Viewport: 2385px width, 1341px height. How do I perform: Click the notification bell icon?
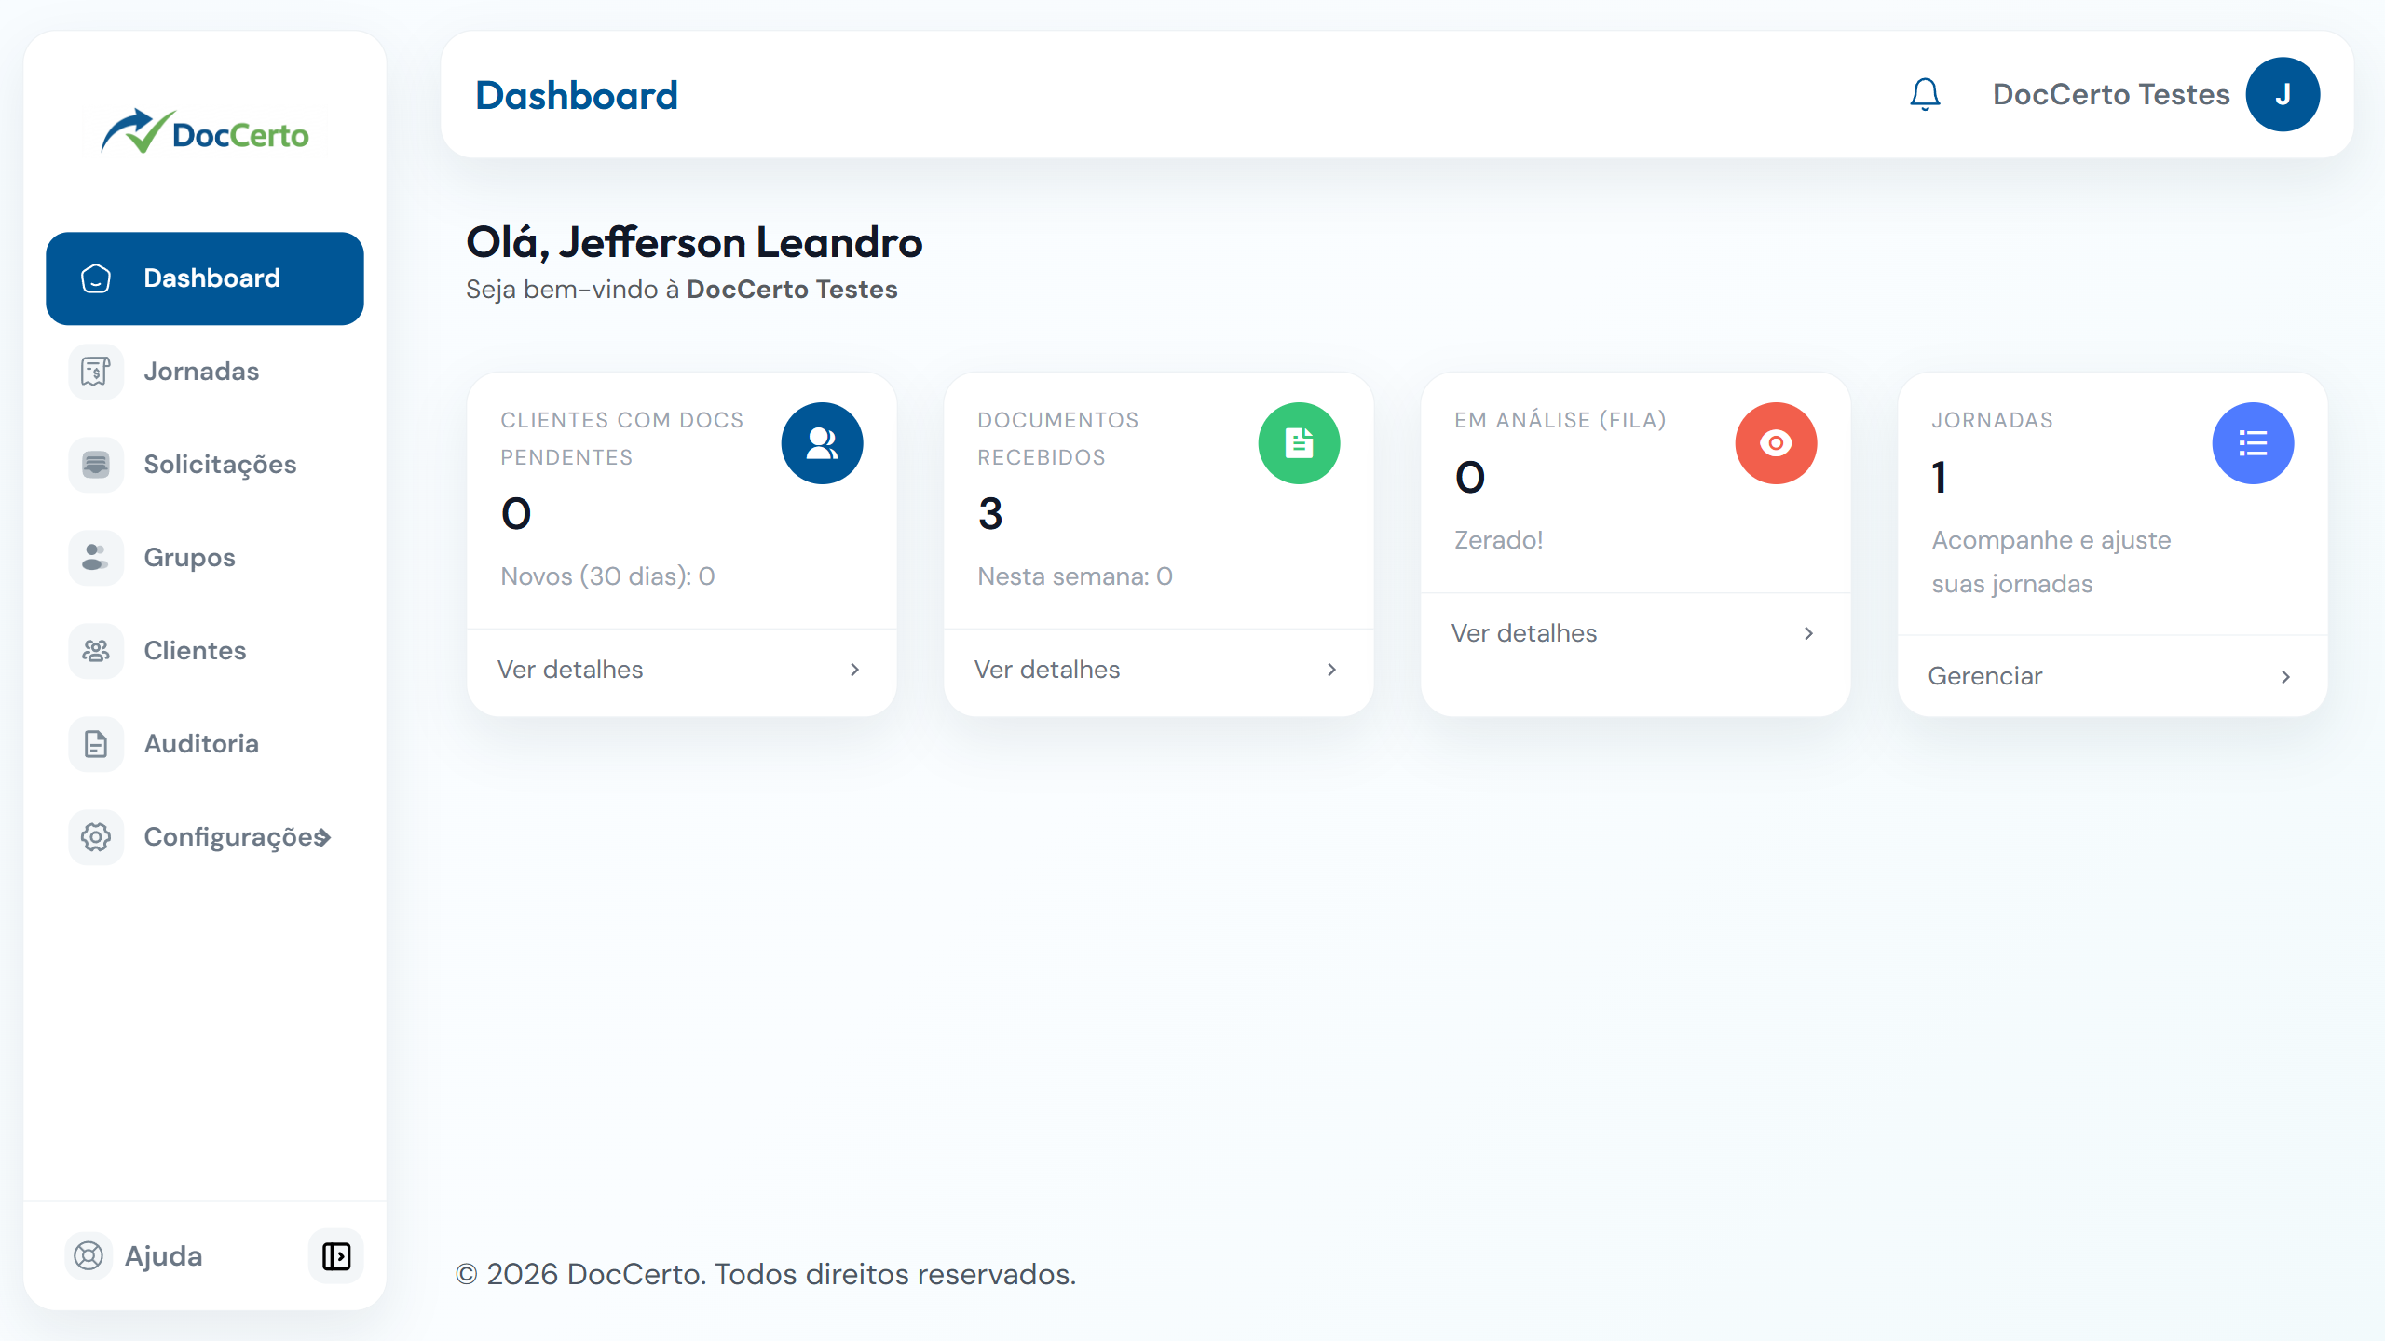(1925, 94)
